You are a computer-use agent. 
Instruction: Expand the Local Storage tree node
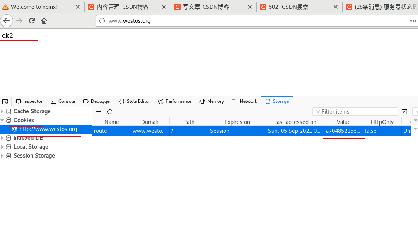click(2, 147)
